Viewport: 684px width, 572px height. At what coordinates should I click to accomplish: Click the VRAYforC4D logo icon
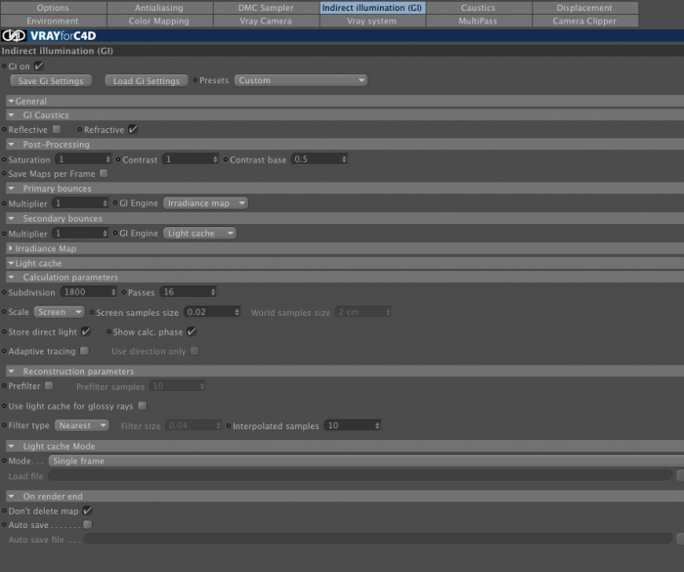[14, 36]
